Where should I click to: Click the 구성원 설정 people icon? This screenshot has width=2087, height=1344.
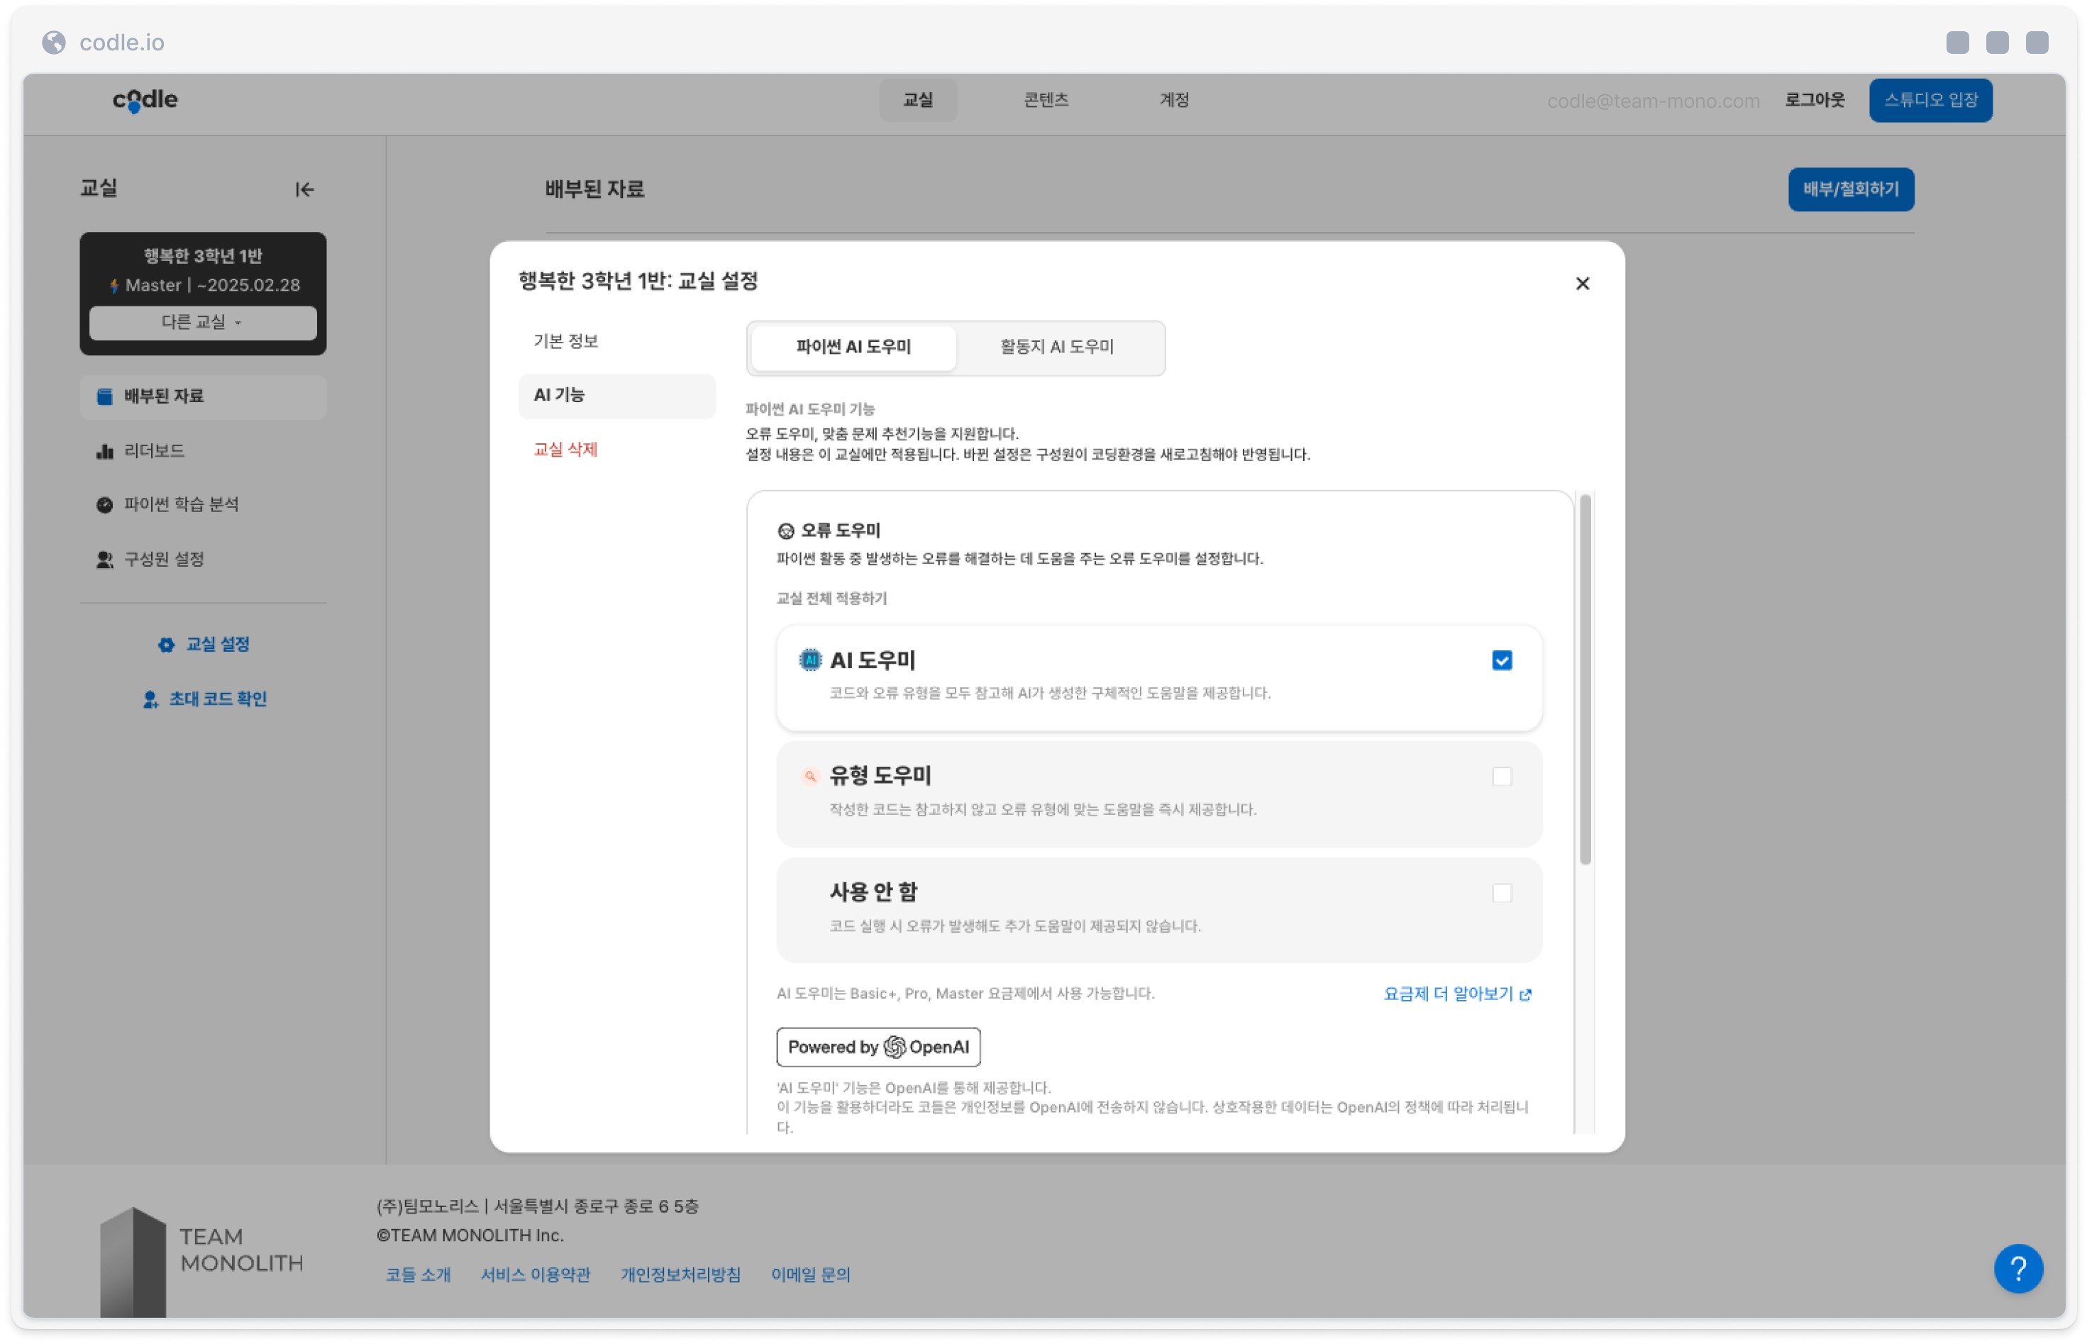pos(105,560)
